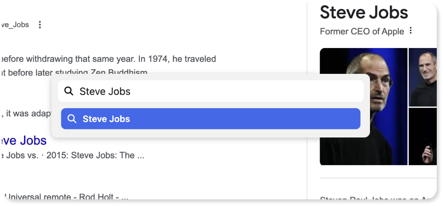
Task: Click the magnifier icon in the search field
Action: click(69, 91)
